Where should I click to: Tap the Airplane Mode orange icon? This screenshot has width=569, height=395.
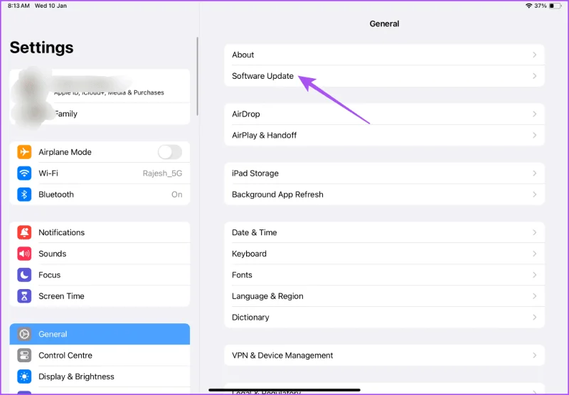(x=24, y=152)
